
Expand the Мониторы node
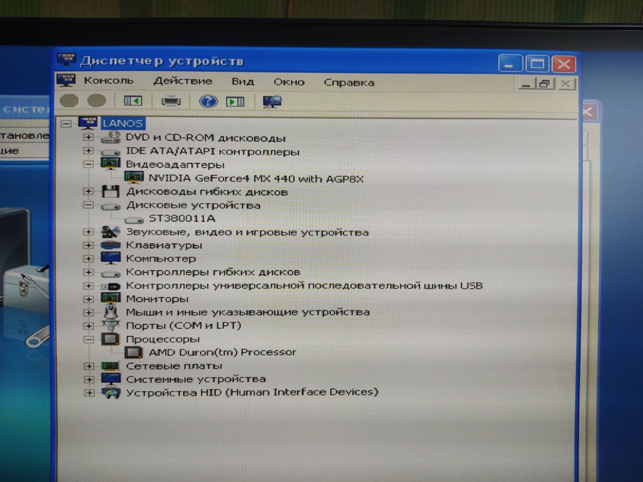pyautogui.click(x=88, y=299)
